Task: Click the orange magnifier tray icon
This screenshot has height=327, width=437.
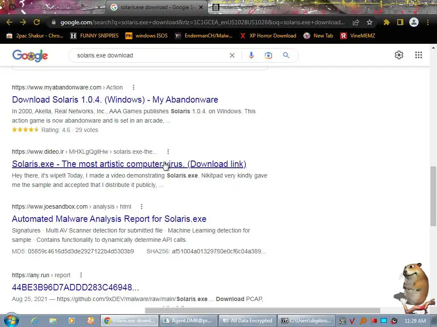Action: (x=363, y=321)
